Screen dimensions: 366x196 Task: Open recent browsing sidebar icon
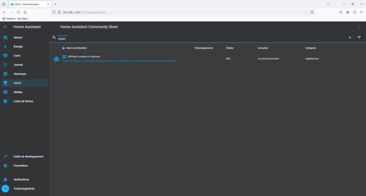[x=4, y=4]
